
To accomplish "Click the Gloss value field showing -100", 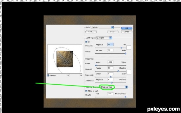I will click(110, 62).
